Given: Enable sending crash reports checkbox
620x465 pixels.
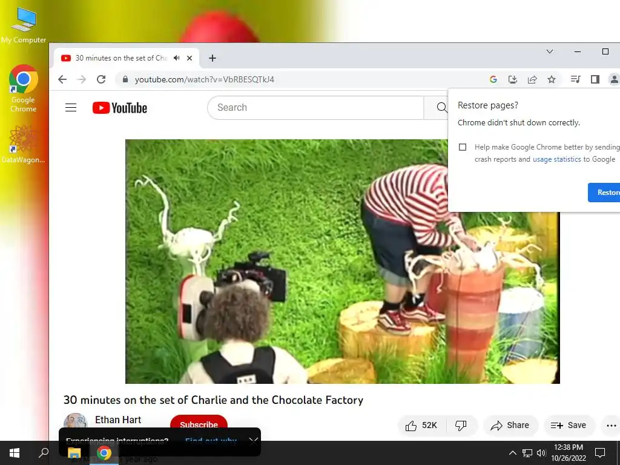Looking at the screenshot, I should [463, 147].
